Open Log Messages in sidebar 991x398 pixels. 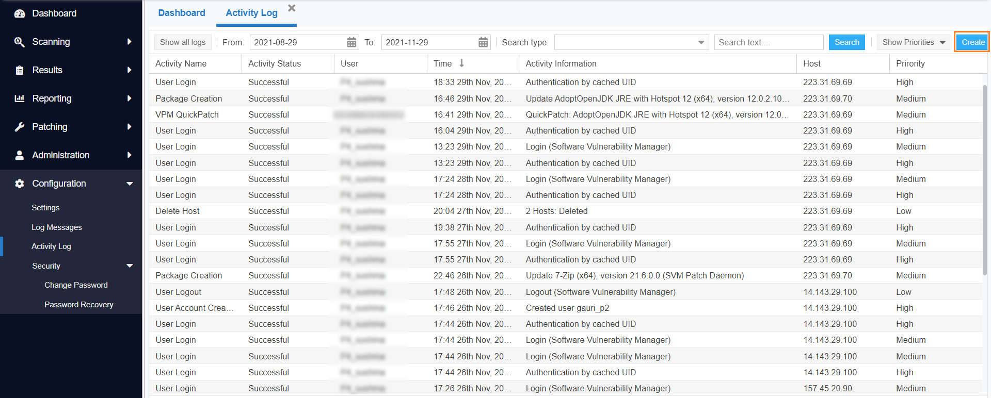57,227
